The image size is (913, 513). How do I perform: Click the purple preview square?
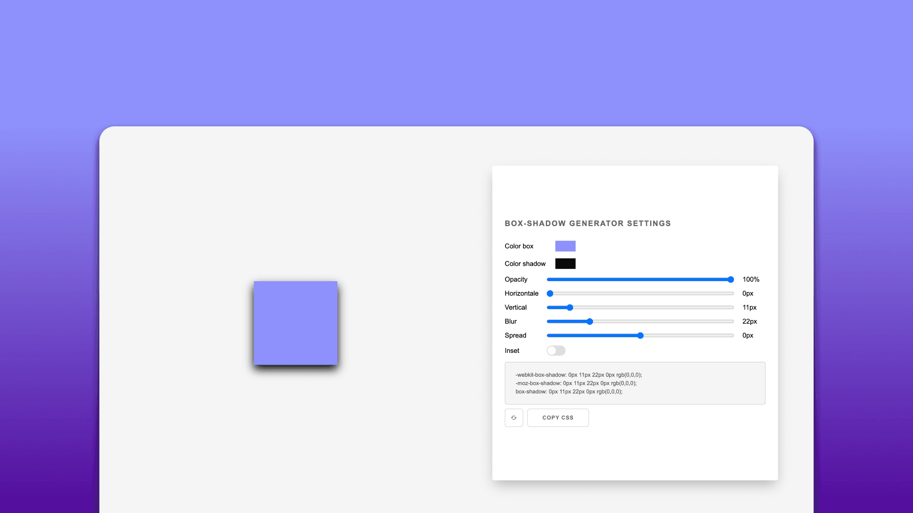[295, 323]
